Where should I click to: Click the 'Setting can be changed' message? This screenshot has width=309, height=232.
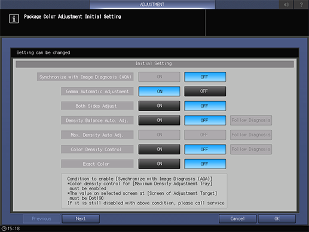coord(43,53)
